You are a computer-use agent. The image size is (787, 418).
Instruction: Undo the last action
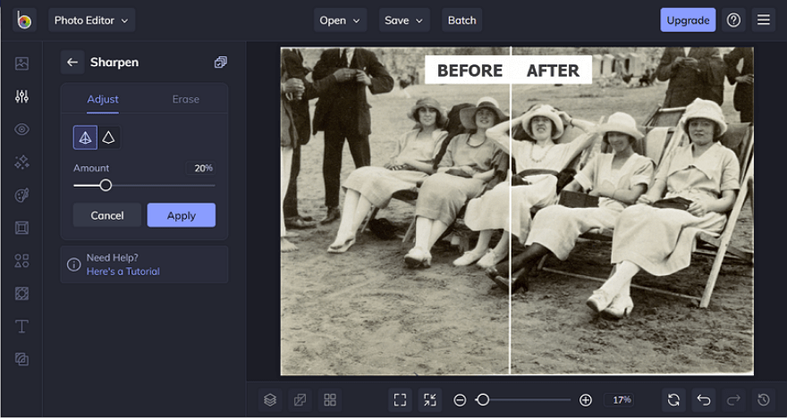(704, 400)
